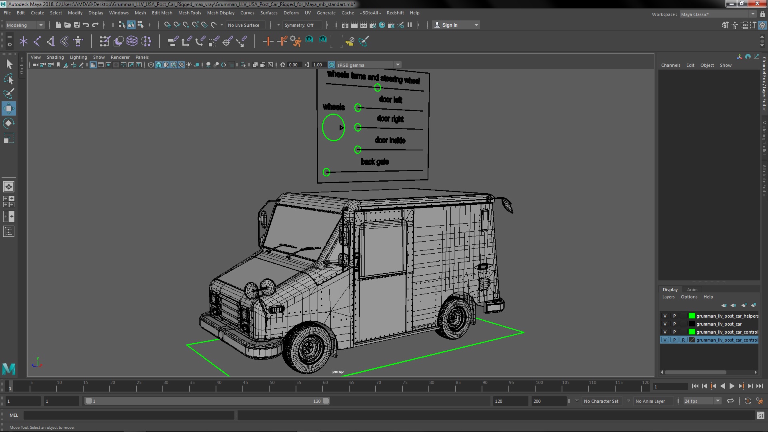
Task: Click the lattice deformer shelf icon
Action: (x=132, y=41)
